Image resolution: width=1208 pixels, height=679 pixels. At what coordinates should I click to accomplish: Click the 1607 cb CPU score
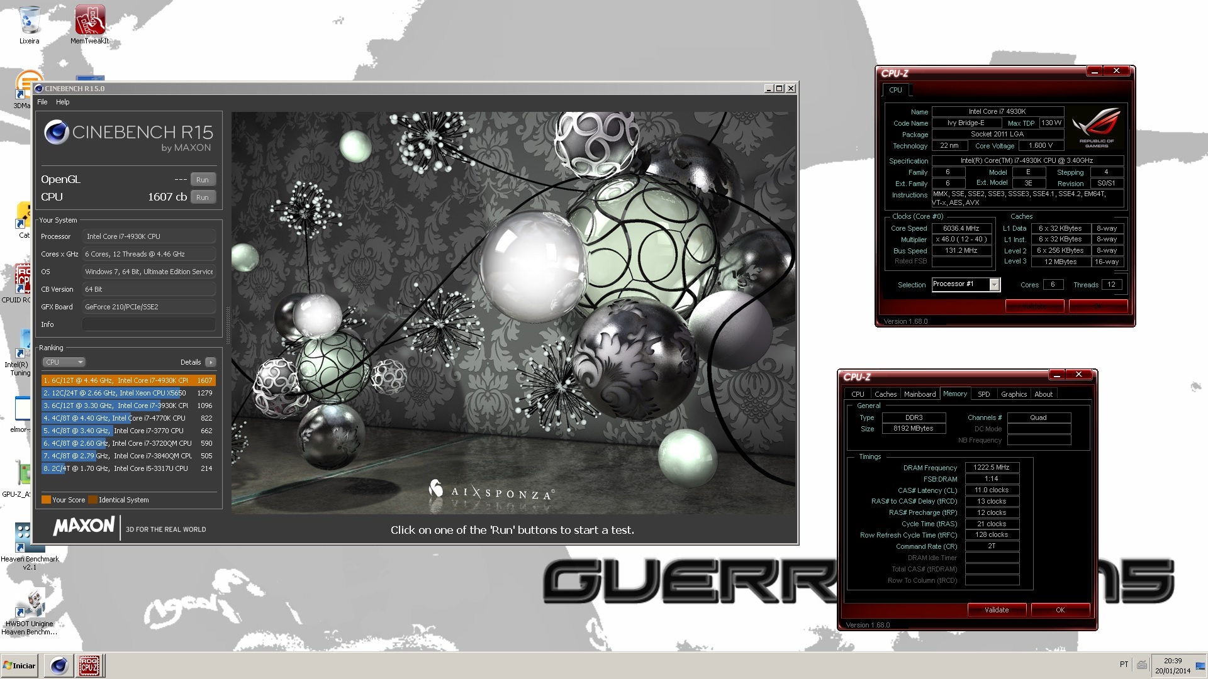point(167,197)
